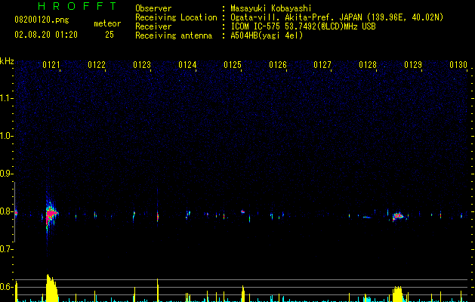Viewport: 475px width, 302px height.
Task: Click the large meteor echo after 0121
Action: click(51, 214)
